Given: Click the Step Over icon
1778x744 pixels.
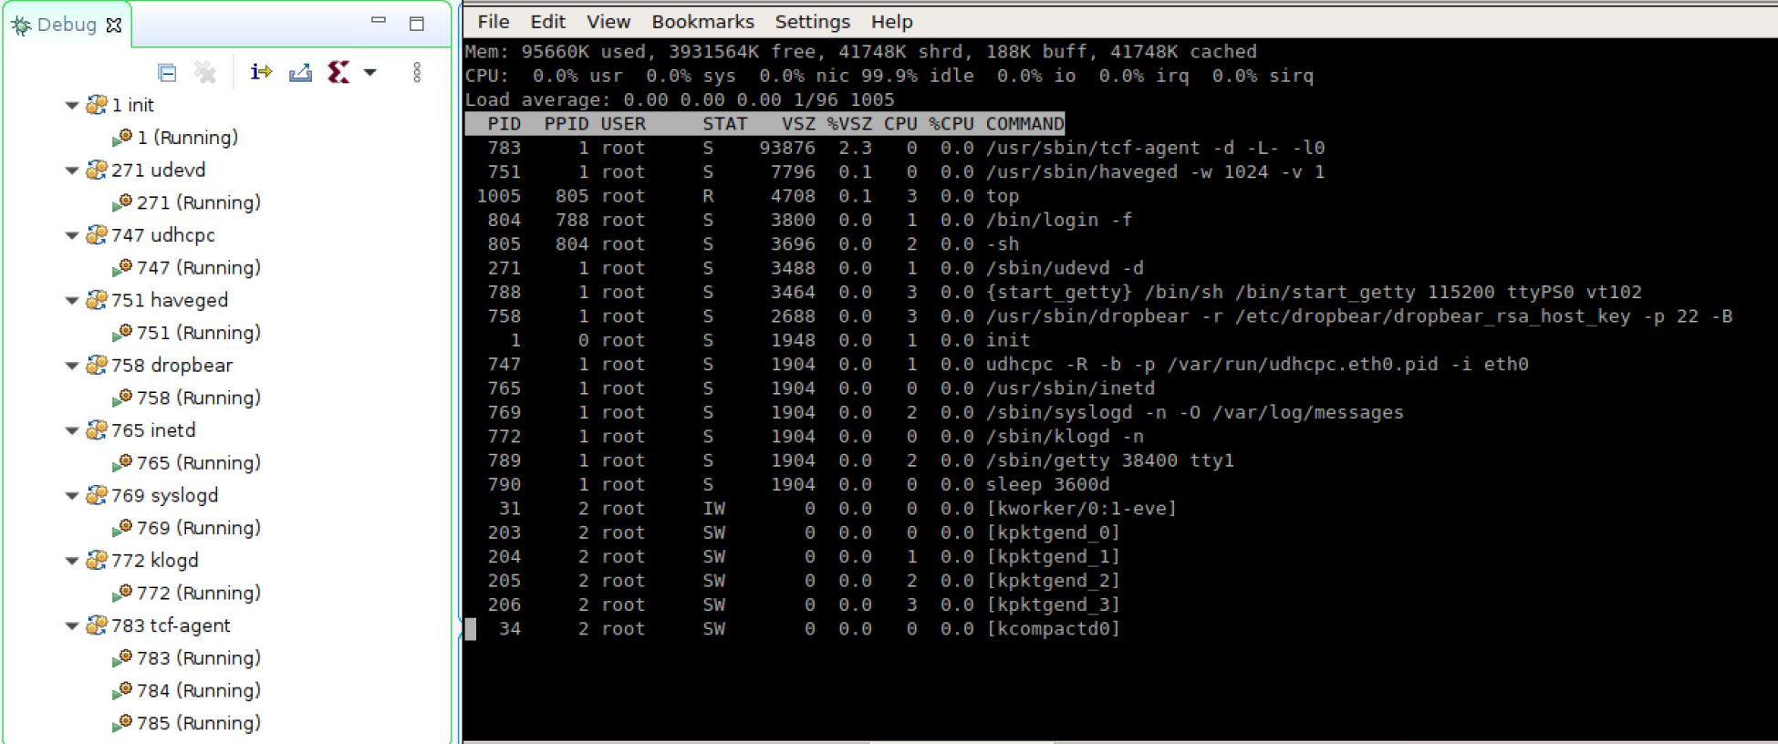Looking at the screenshot, I should click(x=300, y=72).
